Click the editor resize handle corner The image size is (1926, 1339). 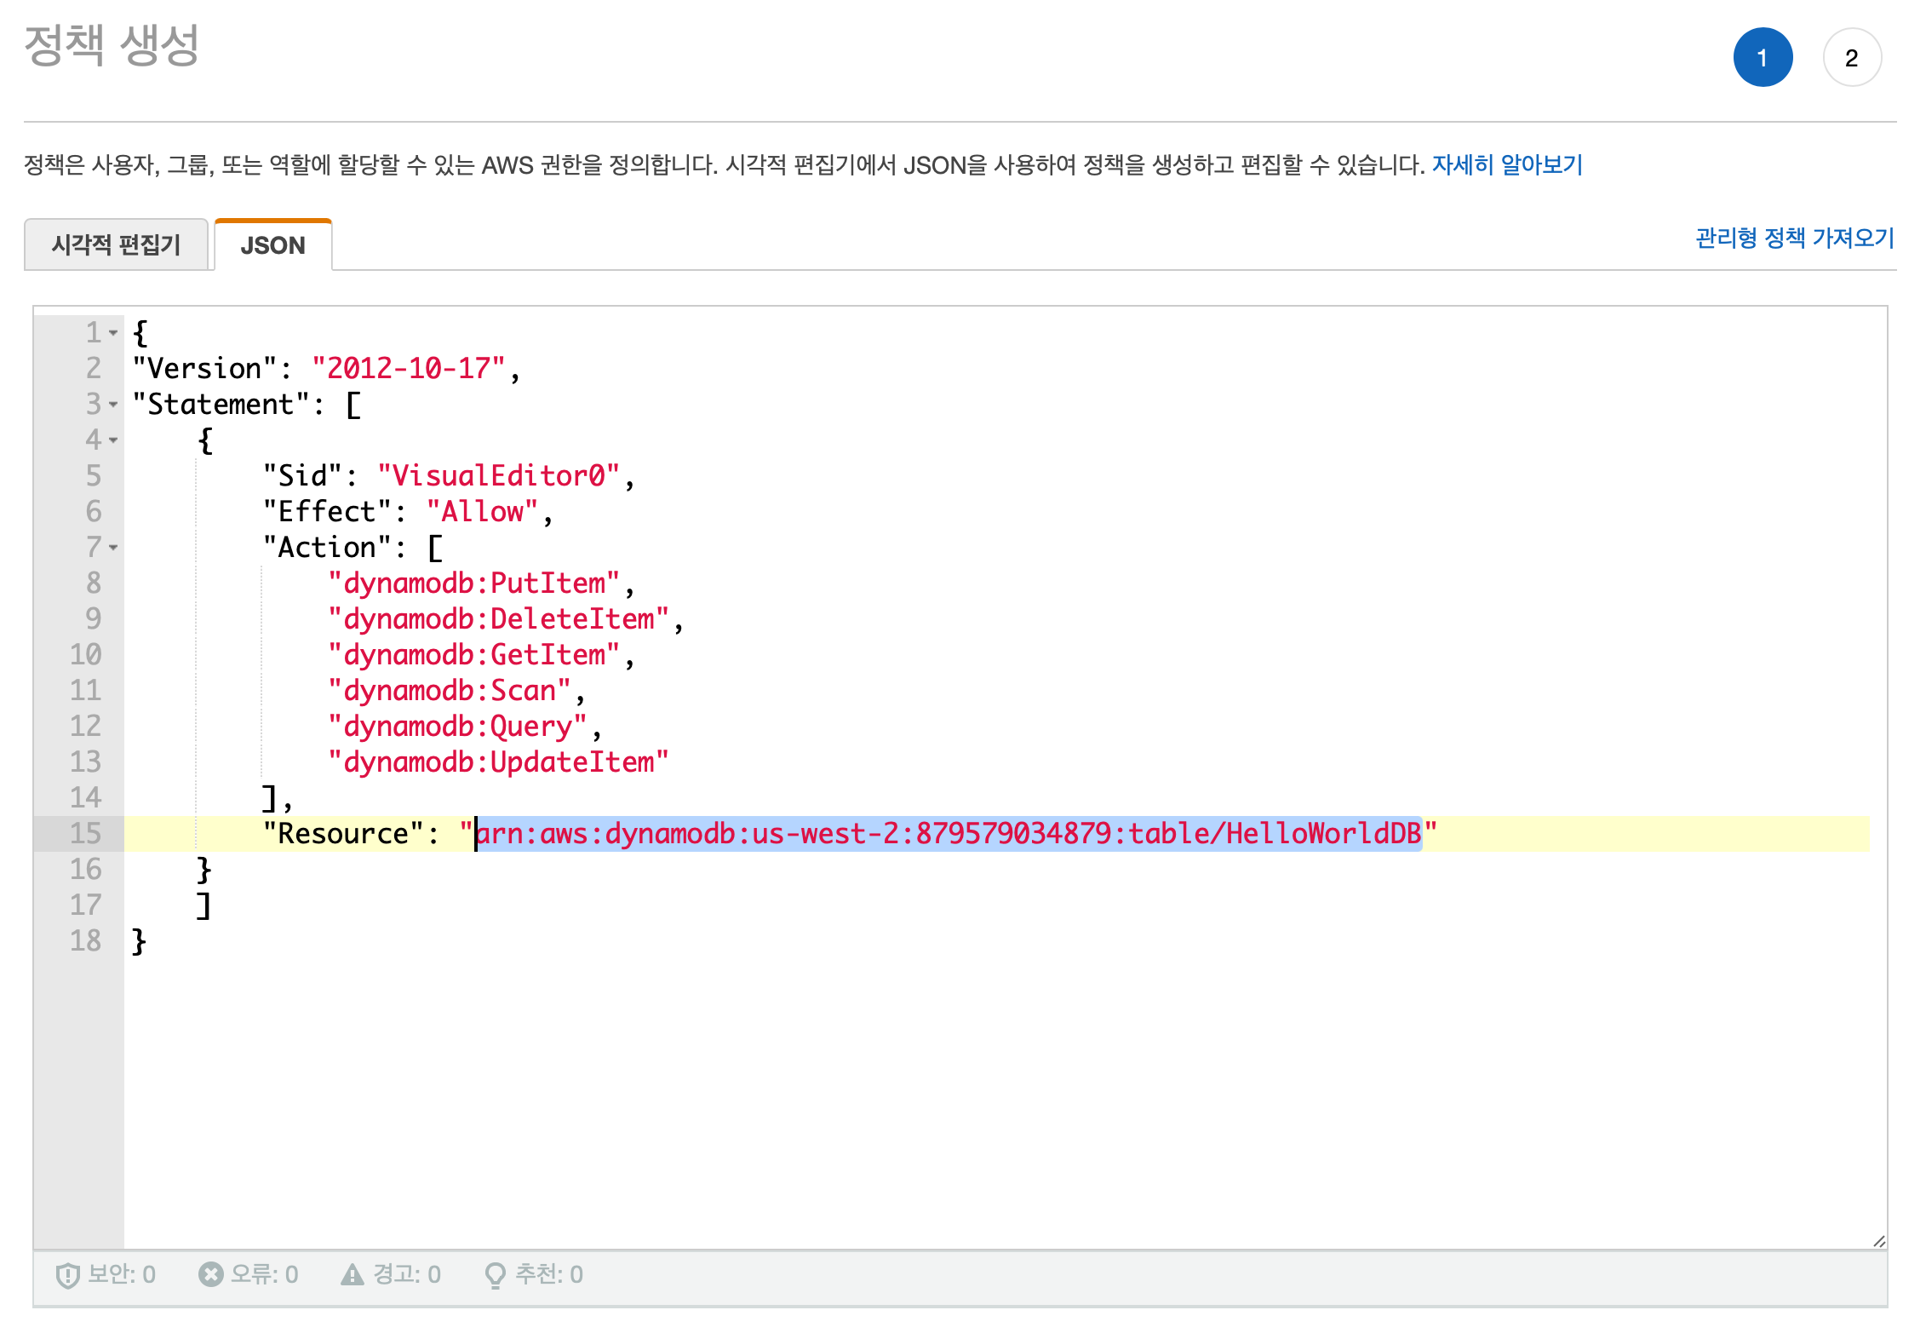(x=1879, y=1241)
